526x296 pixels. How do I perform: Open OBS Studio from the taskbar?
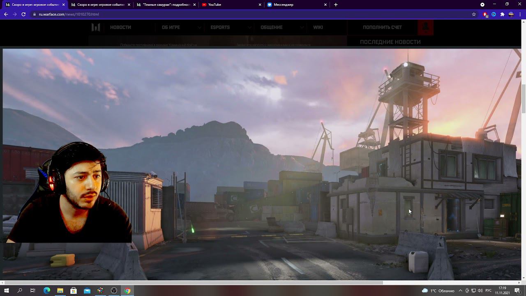pyautogui.click(x=114, y=291)
